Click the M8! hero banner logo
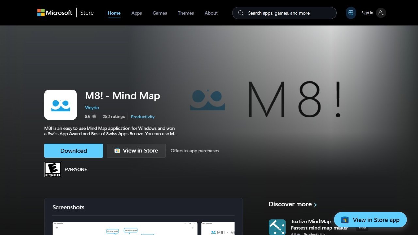The width and height of the screenshot is (418, 235). click(x=266, y=99)
